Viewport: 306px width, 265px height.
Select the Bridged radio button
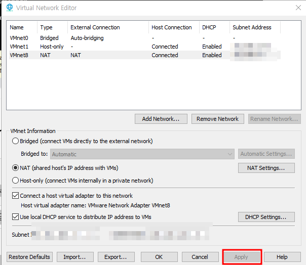point(15,141)
